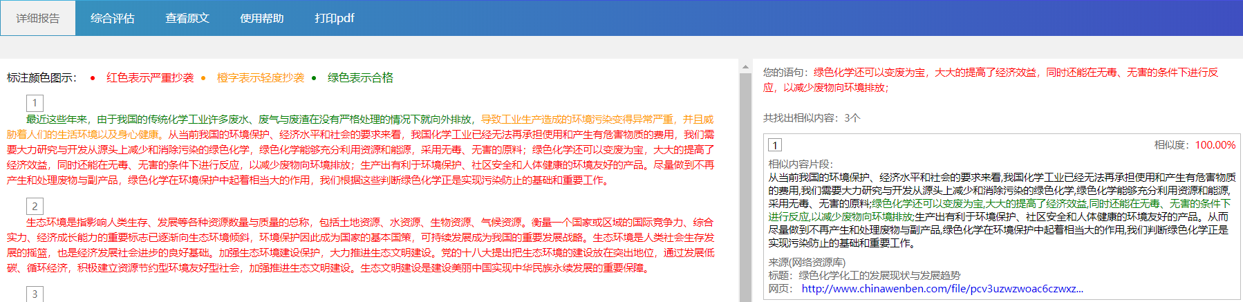Click red legend label 红色表示严重抄袭
1243x302 pixels.
point(150,77)
